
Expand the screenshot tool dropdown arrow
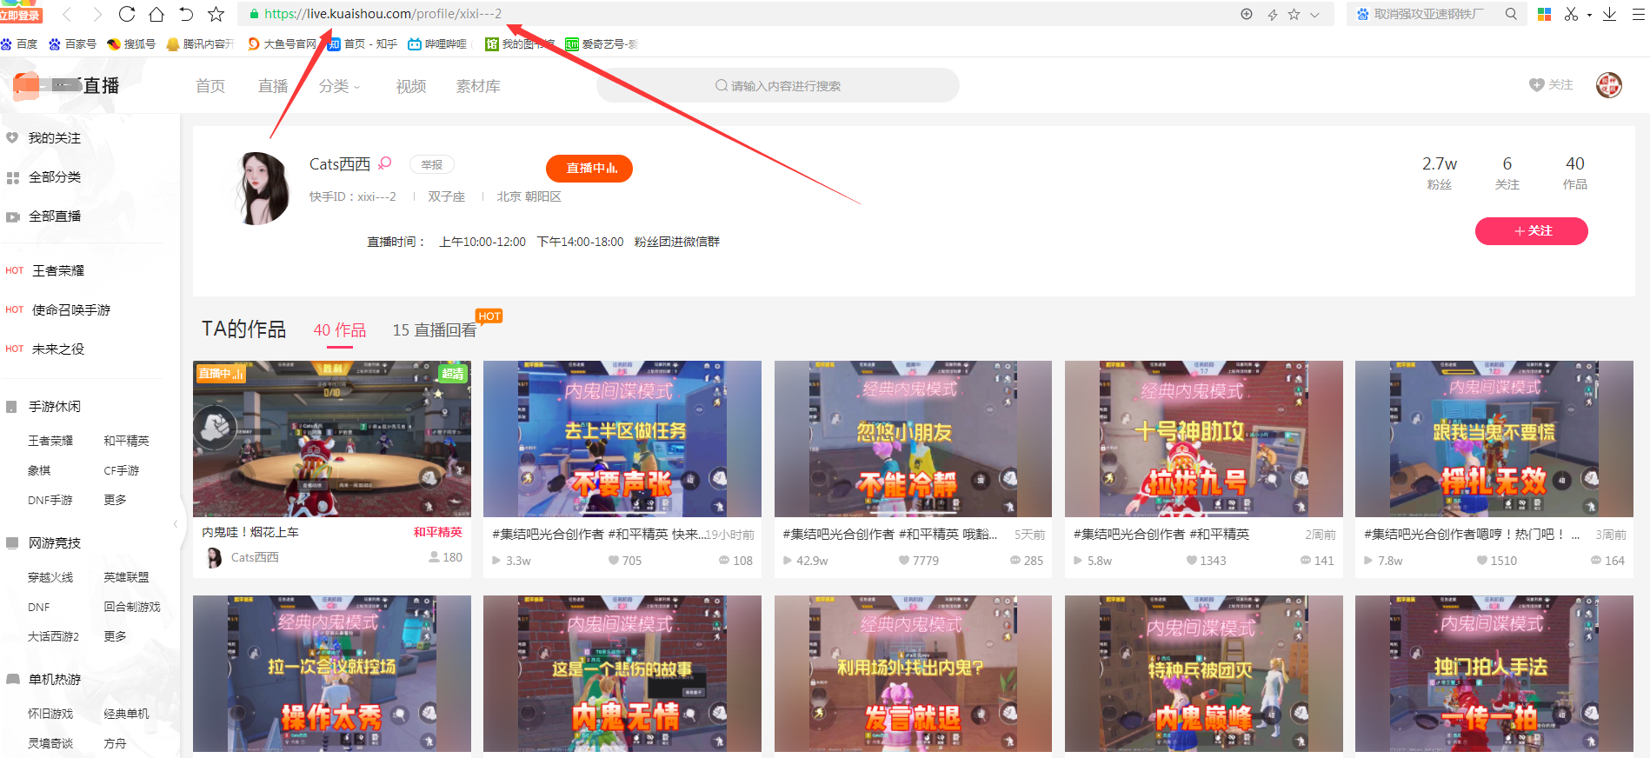(x=1589, y=15)
